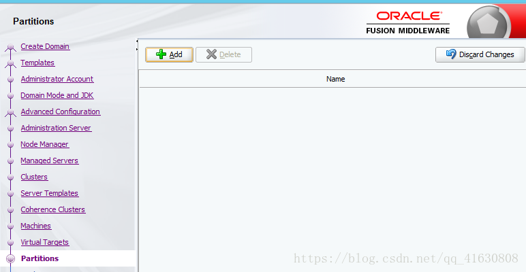Click the Administrator Account step bullet
The image size is (526, 272).
[x=10, y=80]
